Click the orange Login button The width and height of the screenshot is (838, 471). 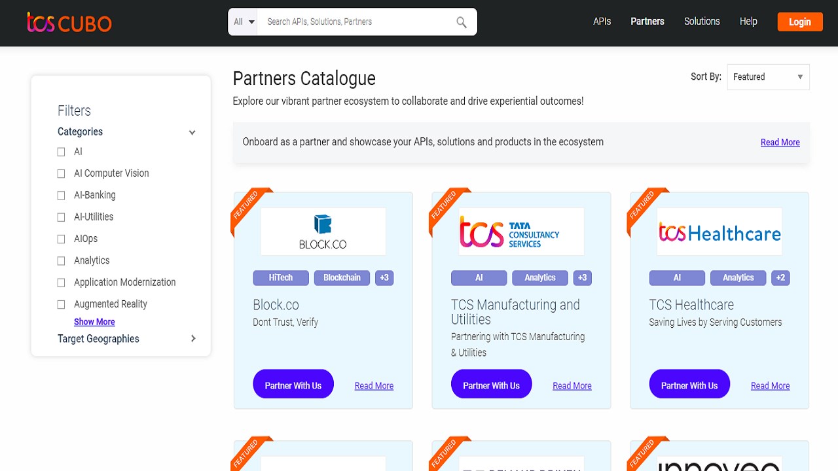coord(799,22)
